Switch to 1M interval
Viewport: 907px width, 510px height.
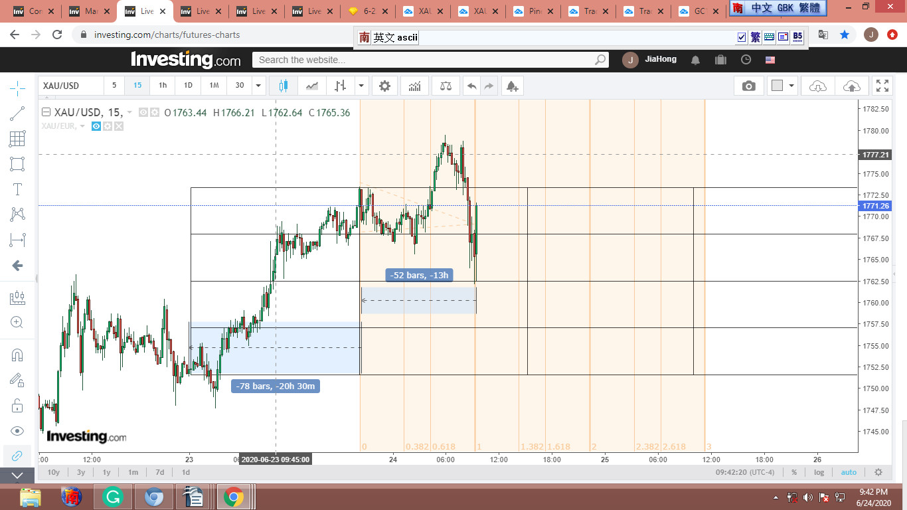coord(214,86)
